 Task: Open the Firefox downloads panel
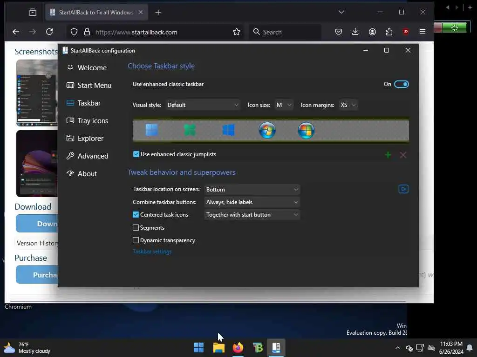(x=355, y=32)
